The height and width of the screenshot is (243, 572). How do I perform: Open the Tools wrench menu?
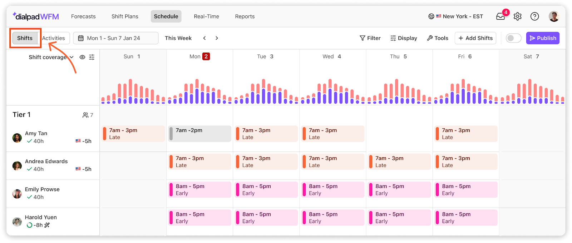[x=438, y=38]
